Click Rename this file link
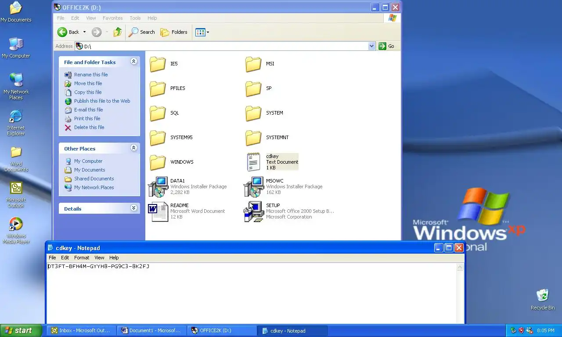The width and height of the screenshot is (562, 337). (91, 75)
